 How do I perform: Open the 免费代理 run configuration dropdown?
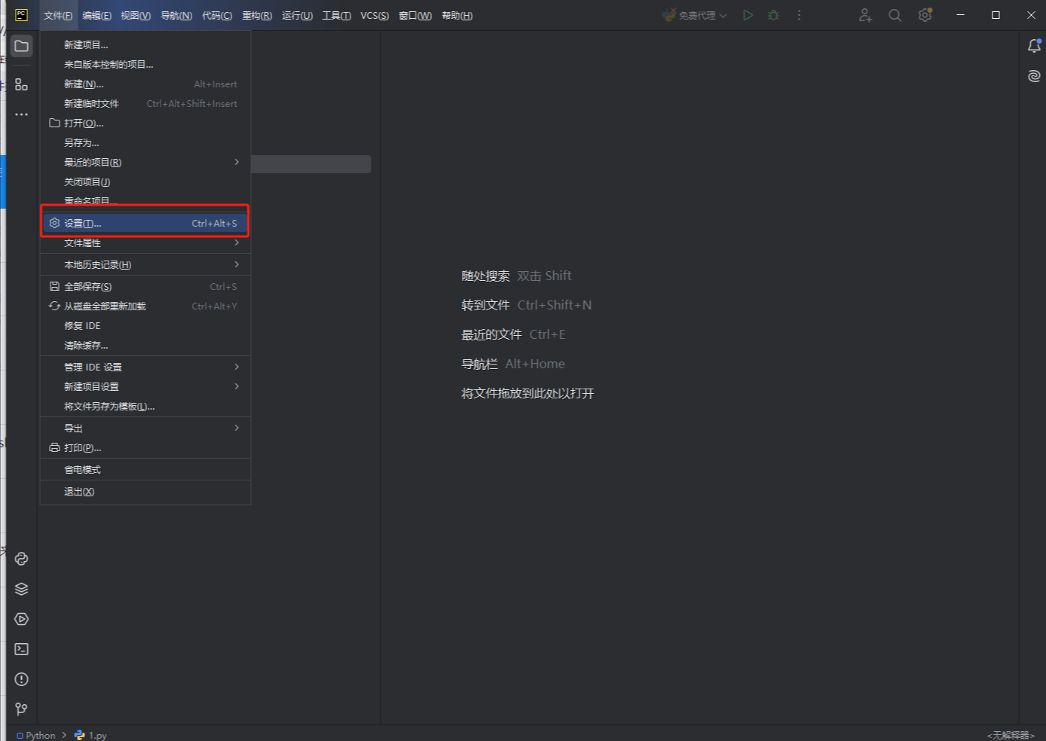695,15
